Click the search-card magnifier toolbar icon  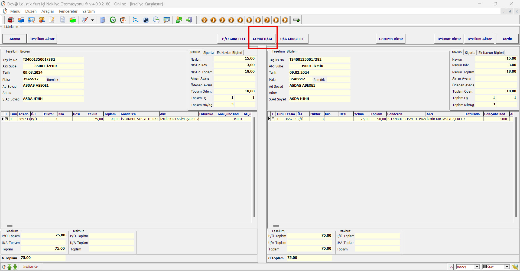[x=31, y=20]
